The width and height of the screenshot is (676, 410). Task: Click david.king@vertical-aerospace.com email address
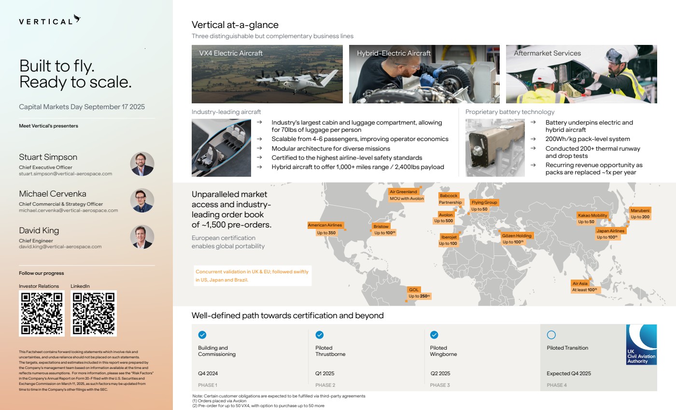tap(60, 247)
